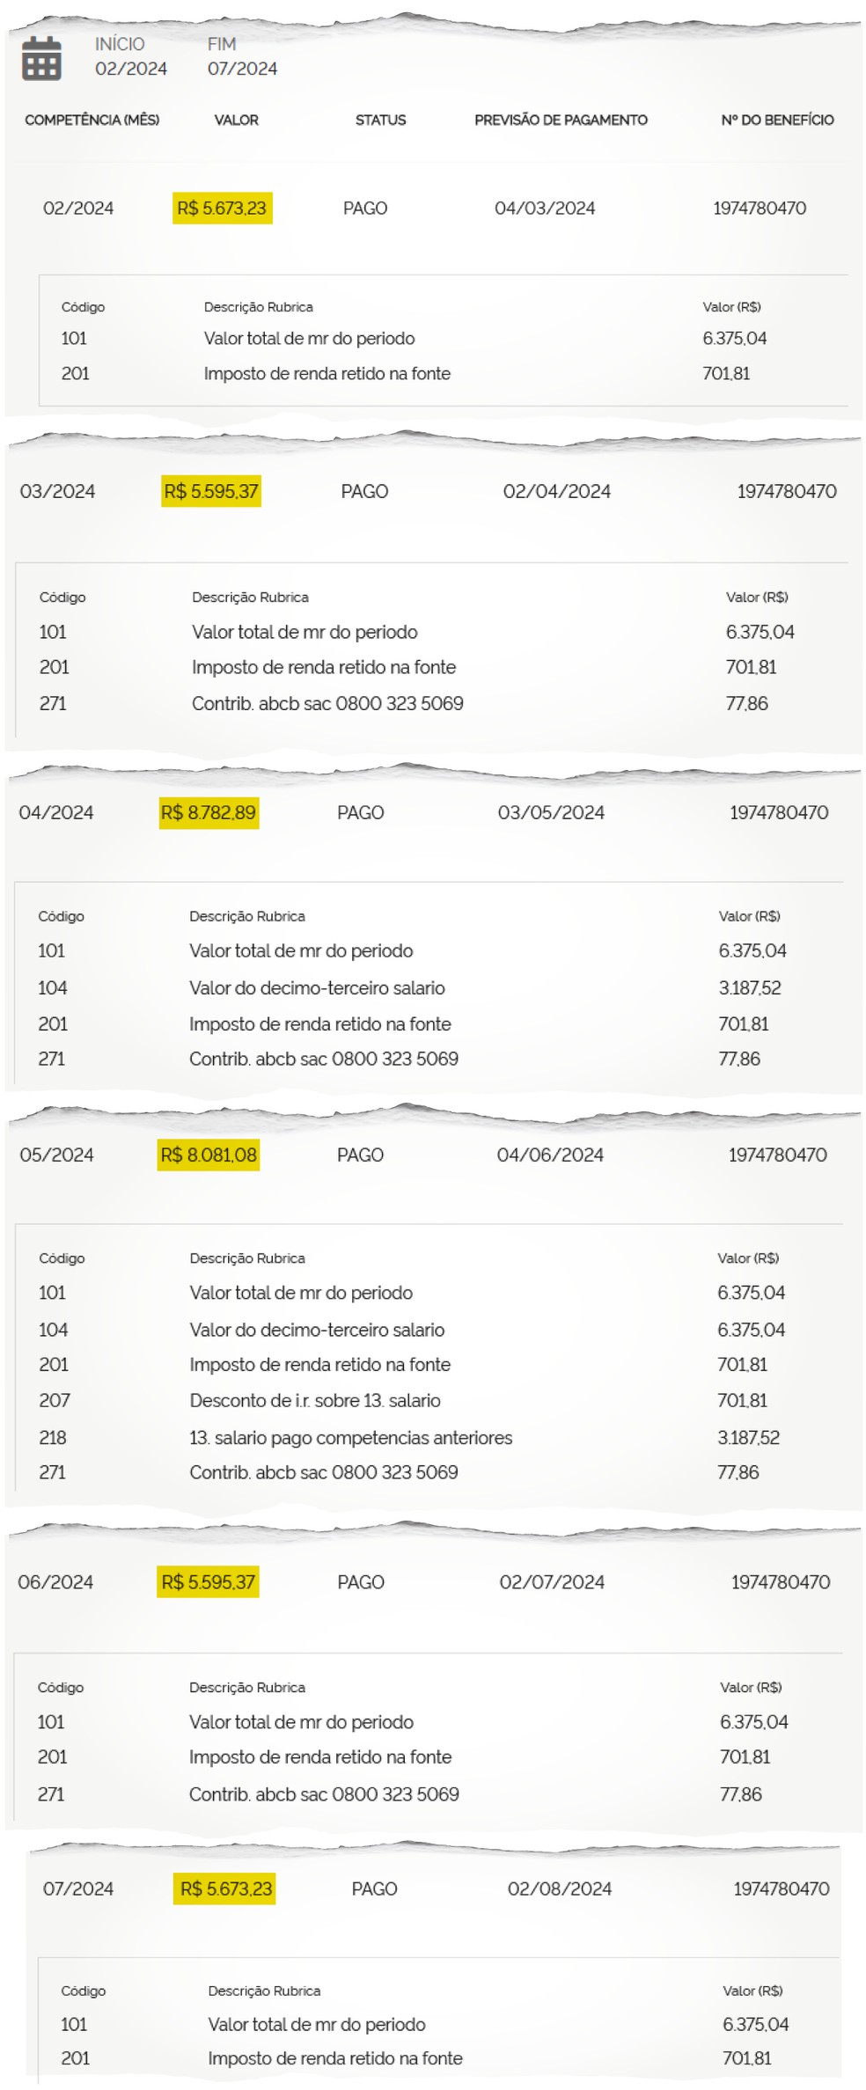
Task: Click the 06/2024 highlighted R$ 5.595,37 value
Action: (x=208, y=1582)
